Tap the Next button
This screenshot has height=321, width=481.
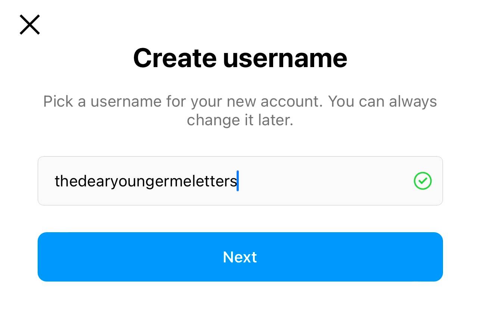tap(240, 257)
